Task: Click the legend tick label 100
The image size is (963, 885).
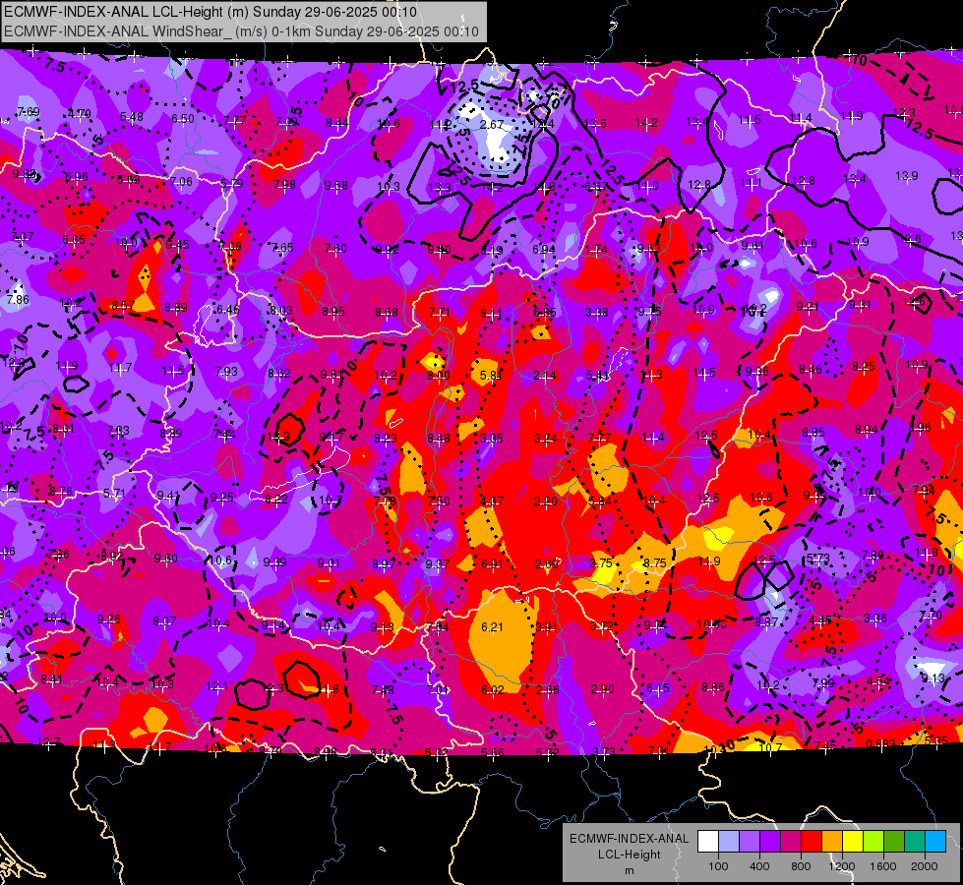Action: 718,866
